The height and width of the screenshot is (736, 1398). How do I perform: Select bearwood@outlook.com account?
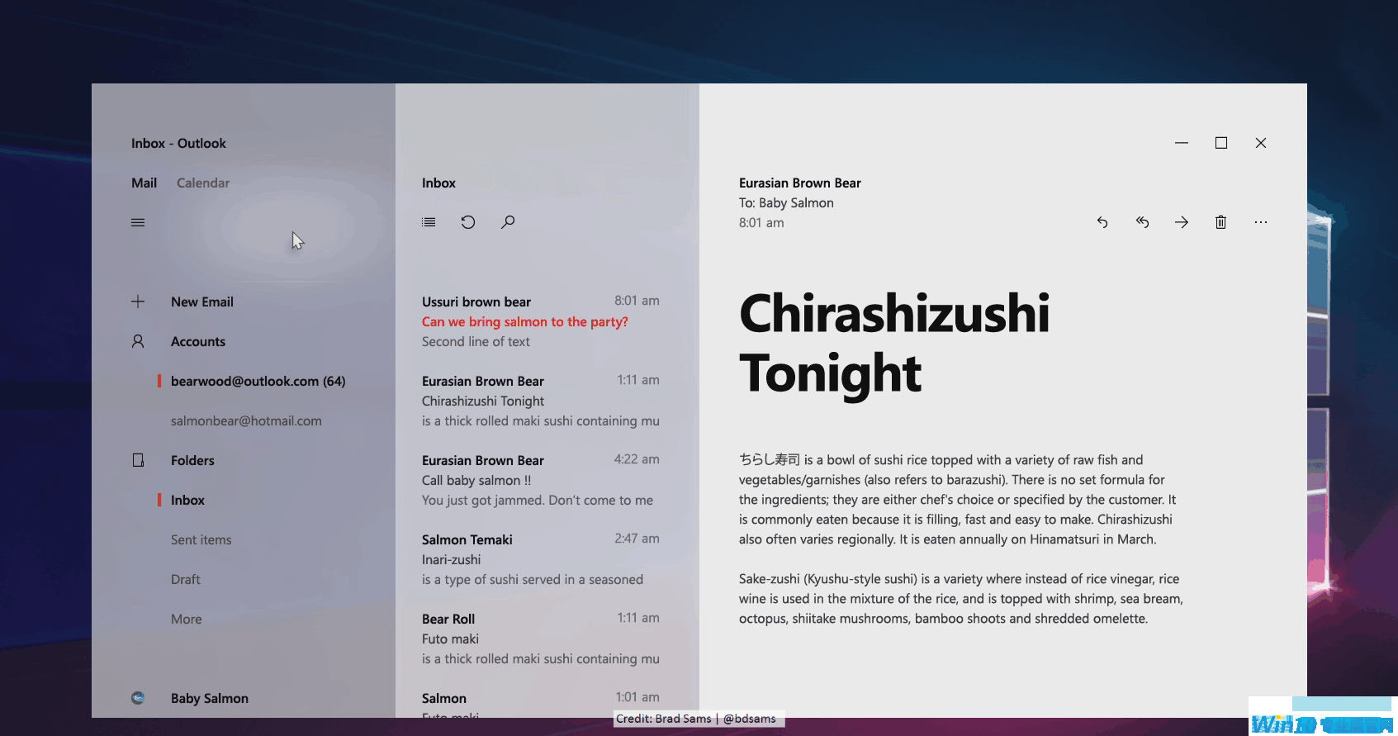click(x=258, y=381)
